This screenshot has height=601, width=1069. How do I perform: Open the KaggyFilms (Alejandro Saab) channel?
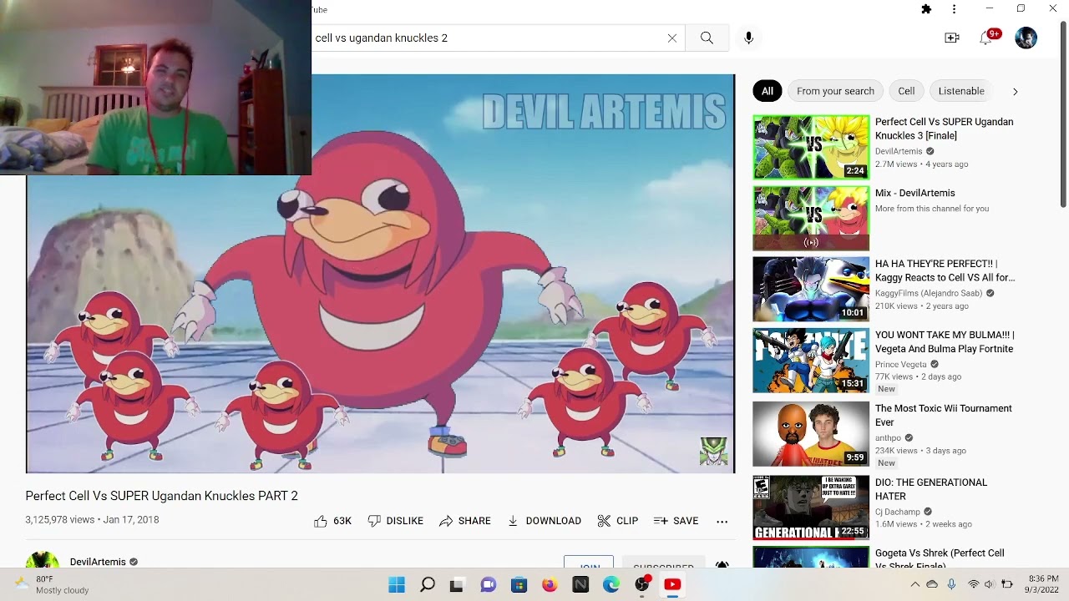(929, 293)
